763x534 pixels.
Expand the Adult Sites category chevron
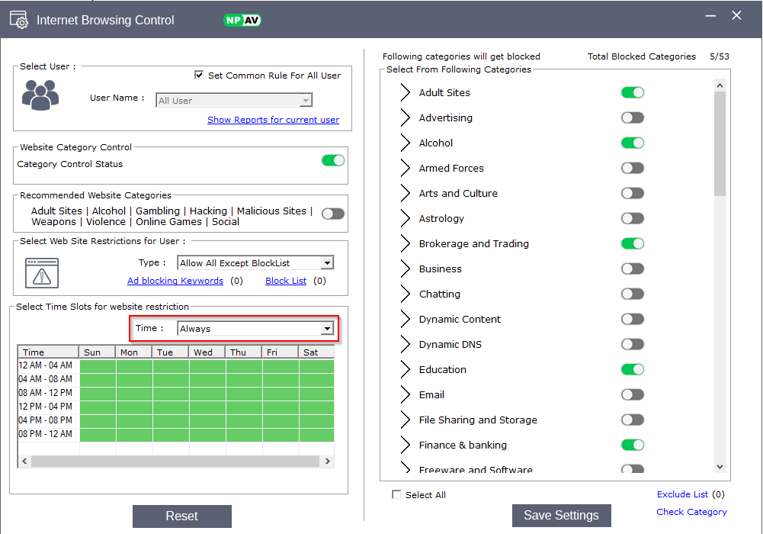point(405,93)
